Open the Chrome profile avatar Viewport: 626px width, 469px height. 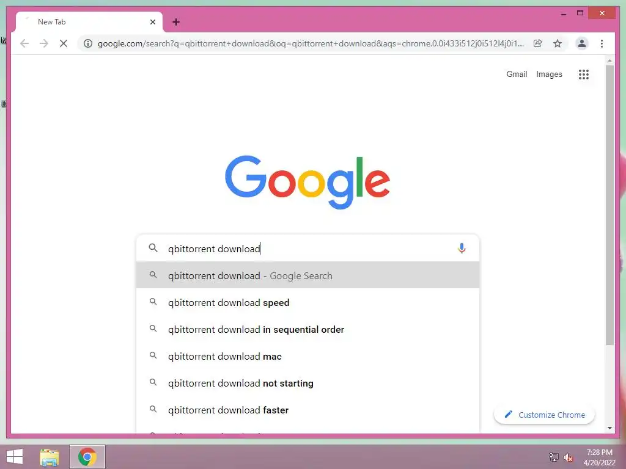582,43
